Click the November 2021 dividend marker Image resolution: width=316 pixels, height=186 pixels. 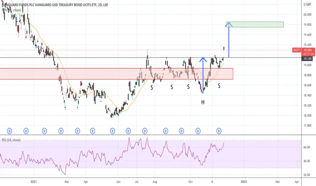point(219,131)
